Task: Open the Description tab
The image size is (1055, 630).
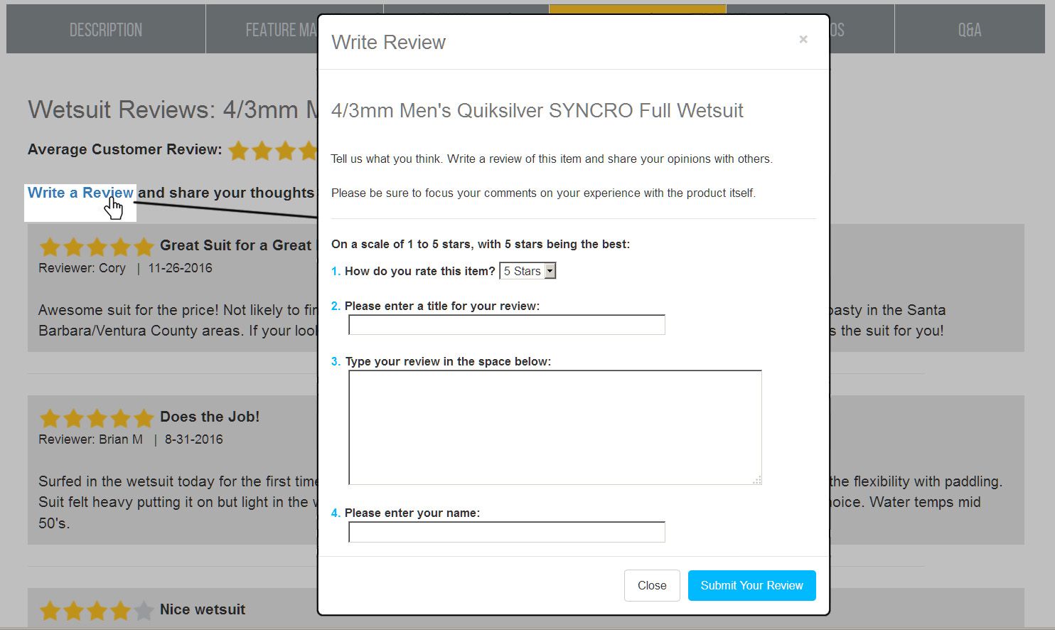Action: (106, 29)
